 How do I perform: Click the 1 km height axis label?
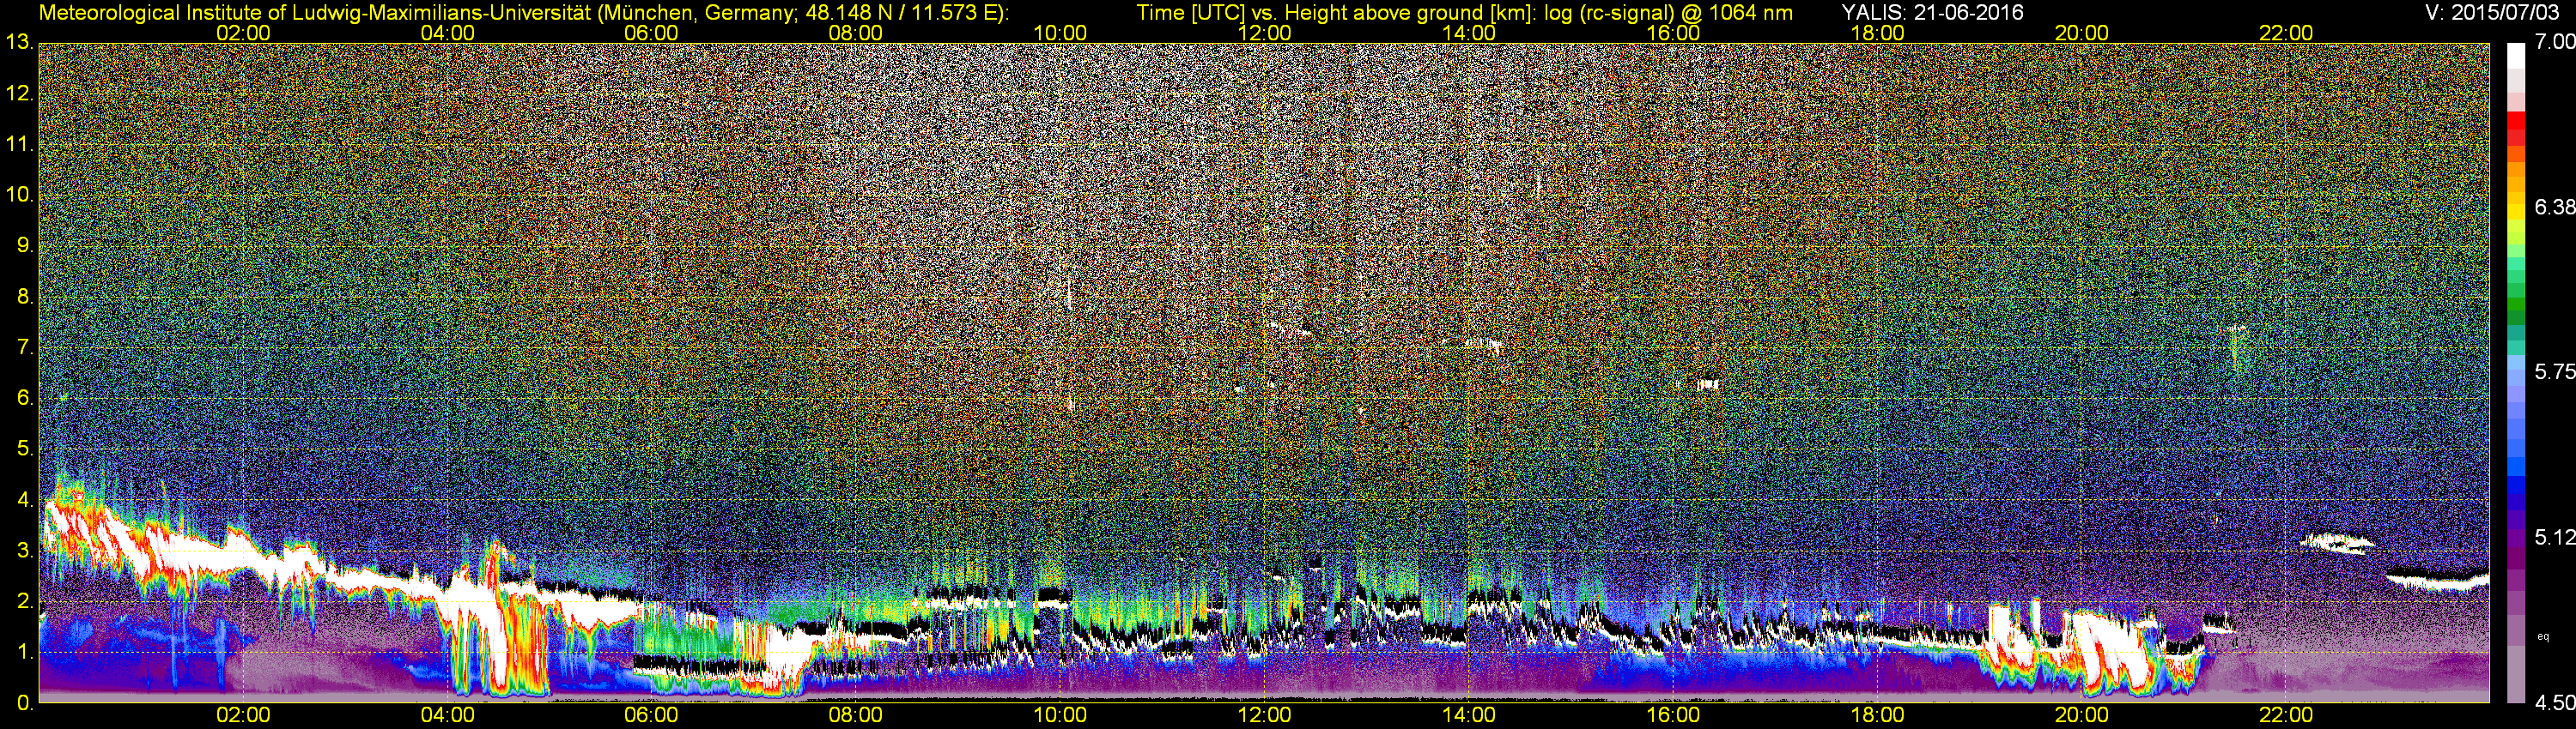pos(25,654)
